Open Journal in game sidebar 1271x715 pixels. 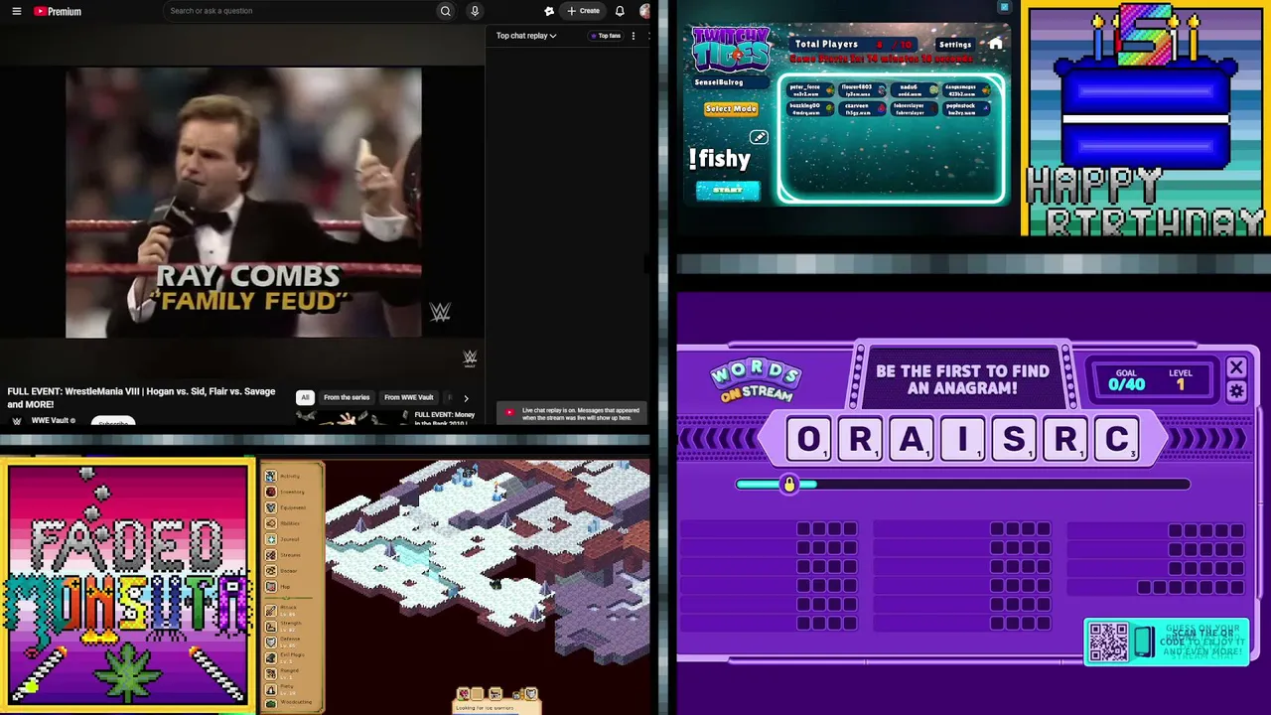[270, 539]
